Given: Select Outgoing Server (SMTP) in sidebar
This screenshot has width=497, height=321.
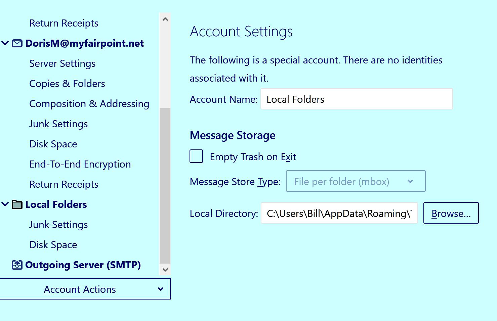Looking at the screenshot, I should [83, 265].
